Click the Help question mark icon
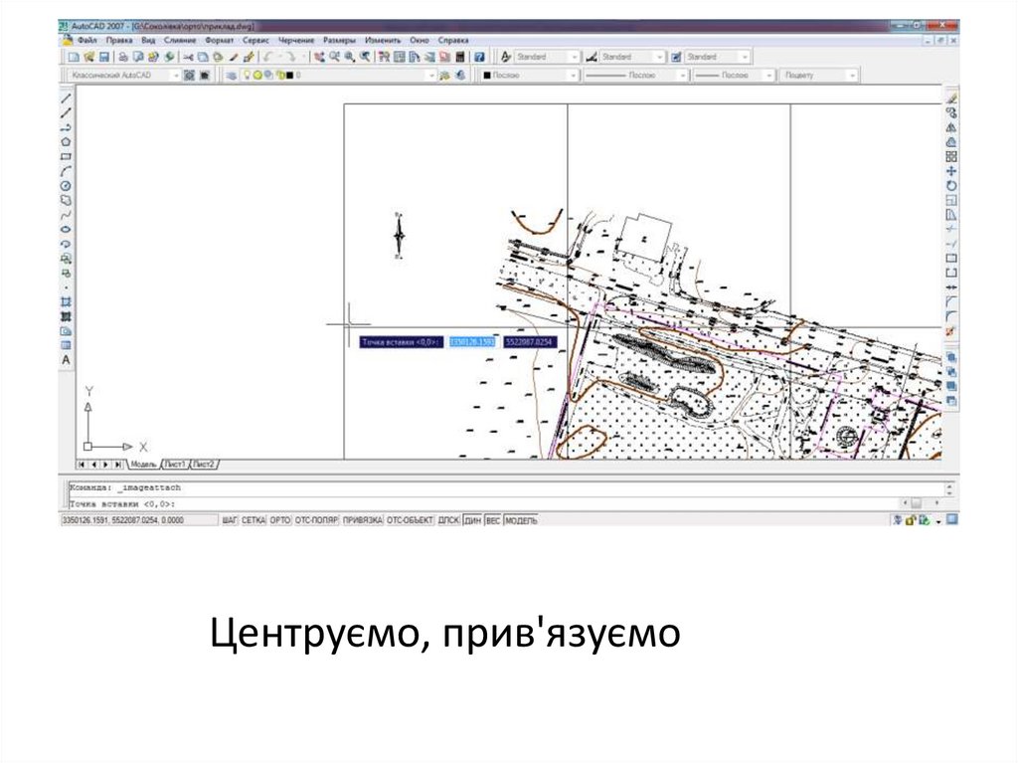Image resolution: width=1018 pixels, height=763 pixels. [x=479, y=58]
